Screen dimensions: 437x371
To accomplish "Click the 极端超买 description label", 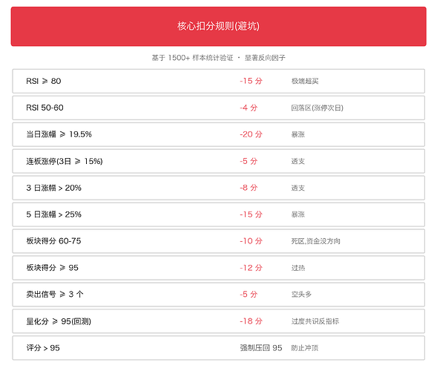I will point(305,81).
